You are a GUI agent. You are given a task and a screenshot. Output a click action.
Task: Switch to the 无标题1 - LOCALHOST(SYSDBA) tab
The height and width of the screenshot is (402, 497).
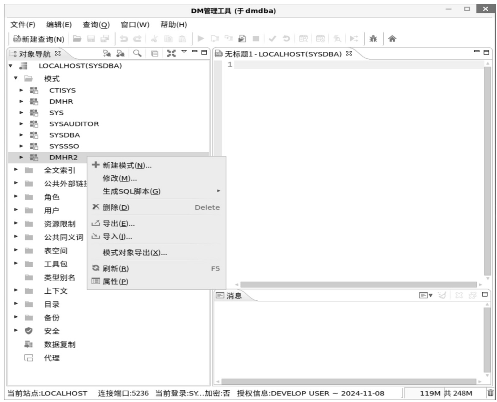point(284,54)
